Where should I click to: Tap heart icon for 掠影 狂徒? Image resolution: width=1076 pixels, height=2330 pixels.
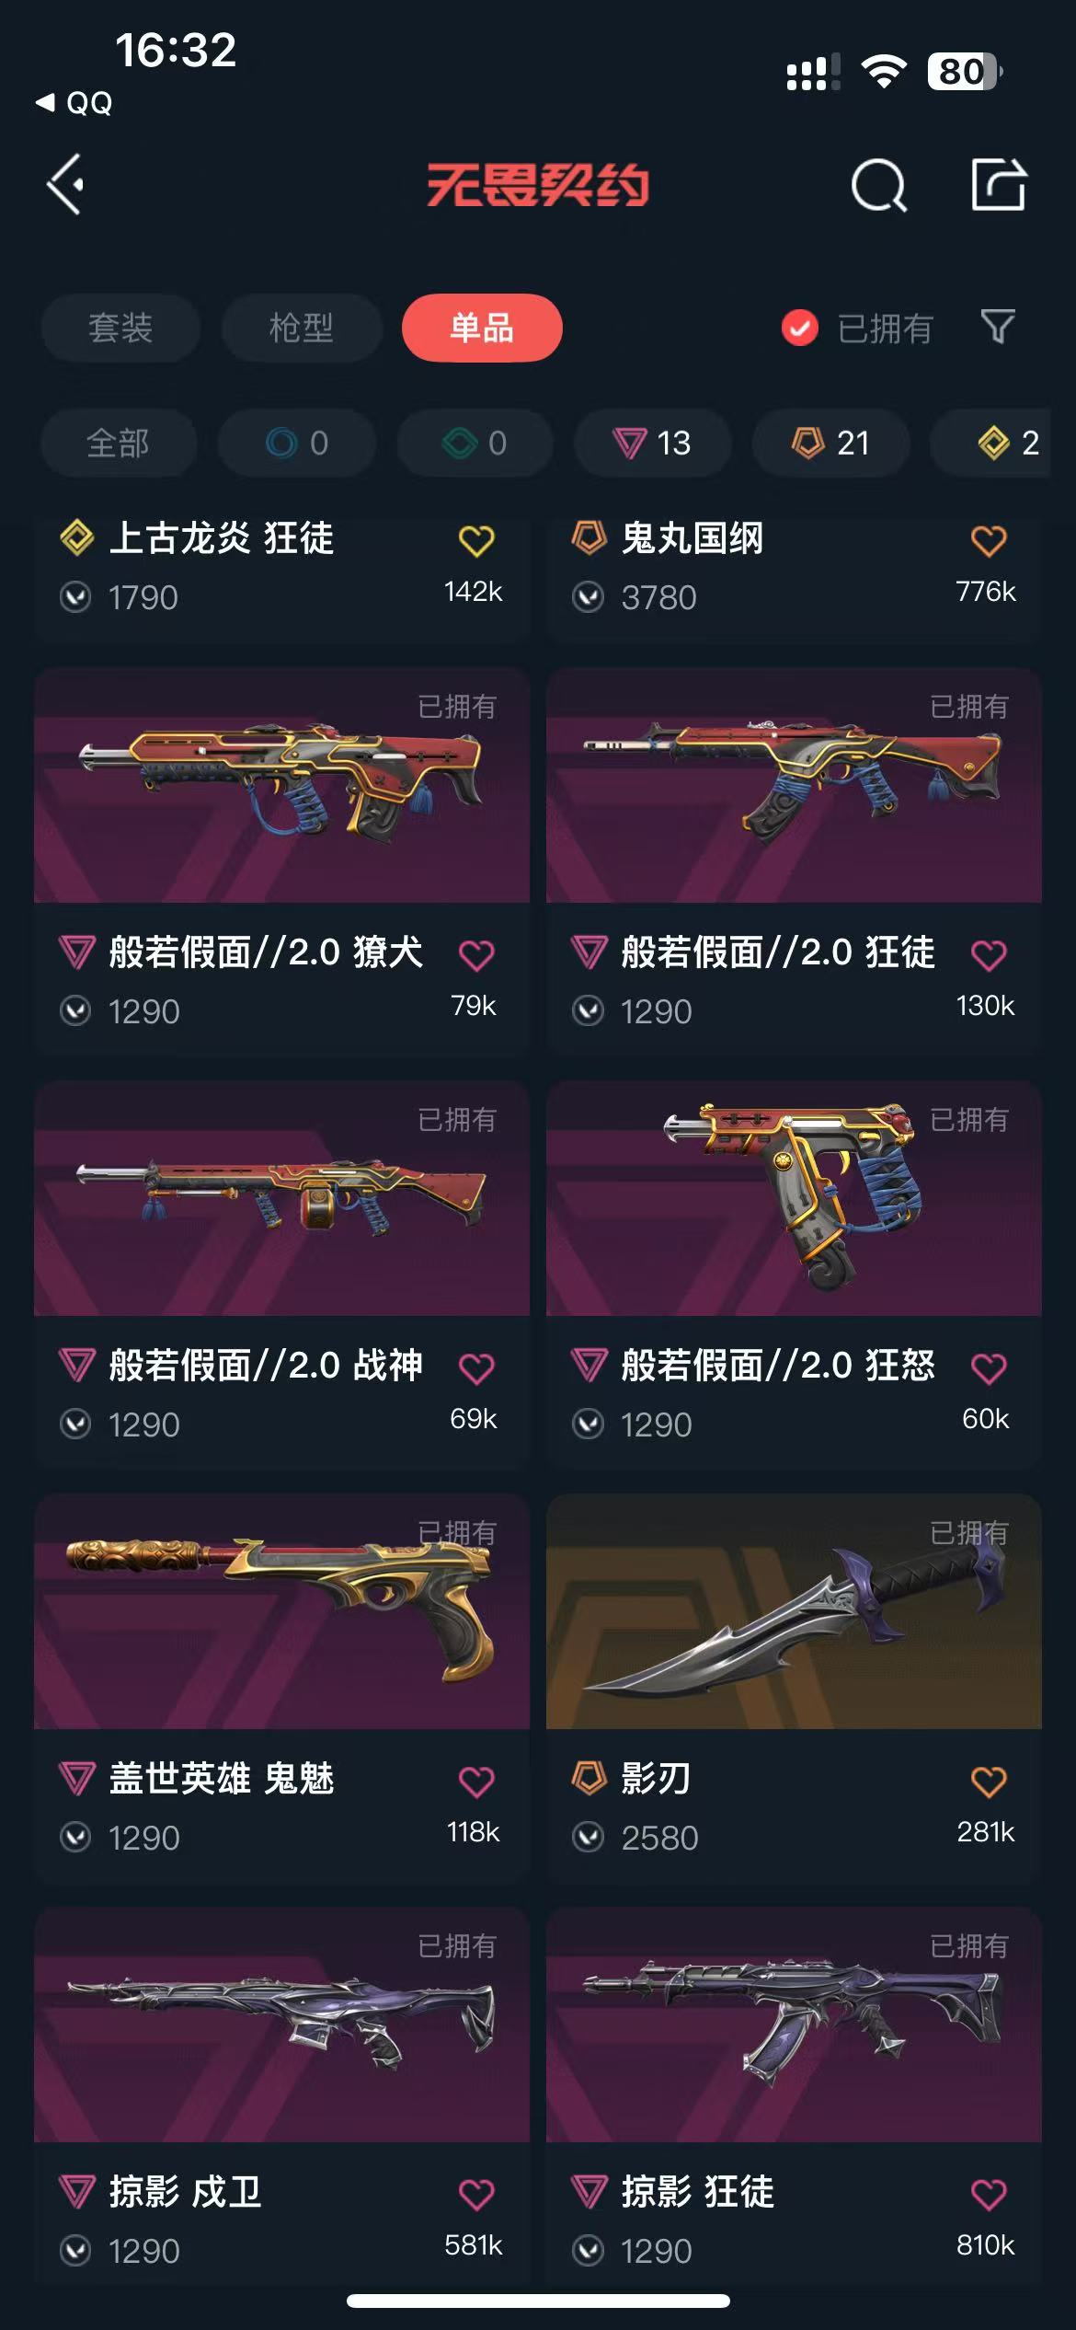click(x=989, y=2194)
